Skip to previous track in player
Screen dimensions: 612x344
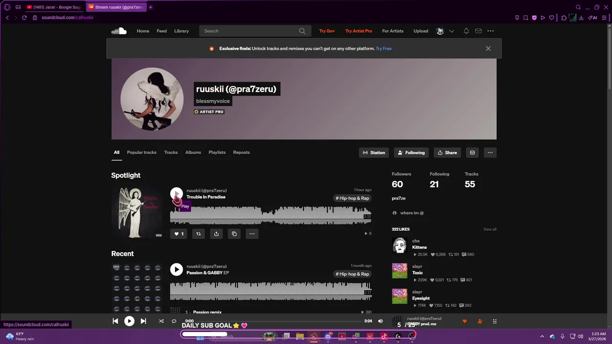115,321
